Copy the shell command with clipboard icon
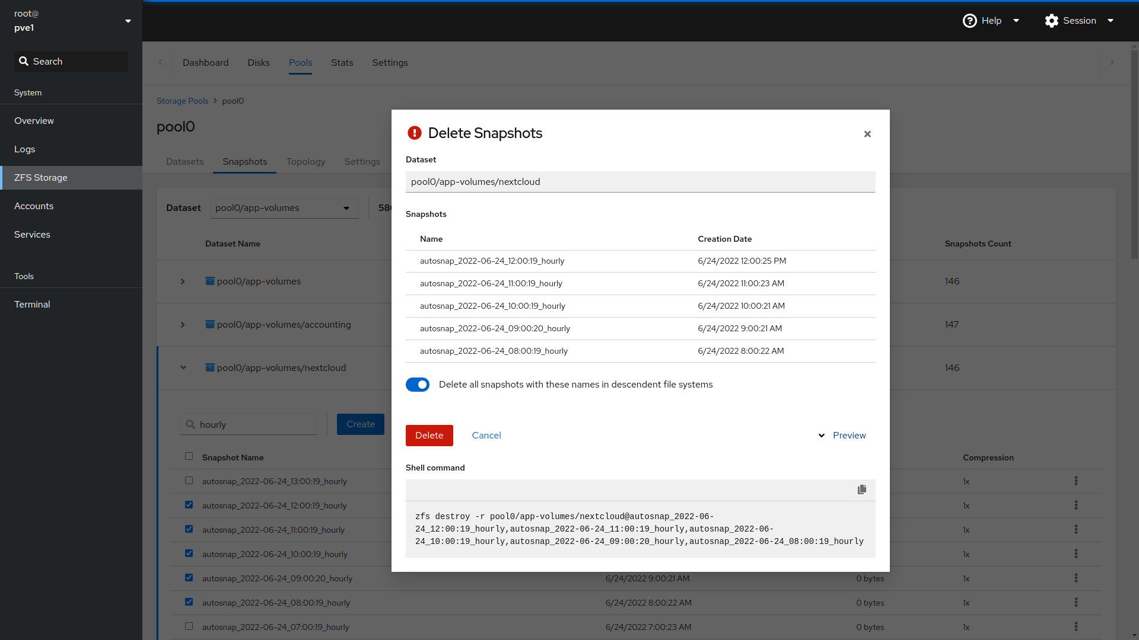1139x640 pixels. tap(862, 489)
